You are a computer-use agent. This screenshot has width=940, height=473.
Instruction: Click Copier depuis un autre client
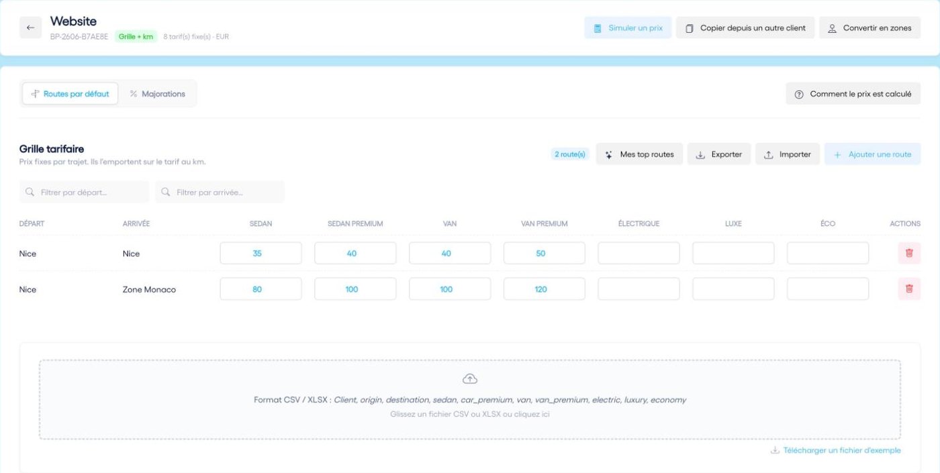[x=745, y=28]
